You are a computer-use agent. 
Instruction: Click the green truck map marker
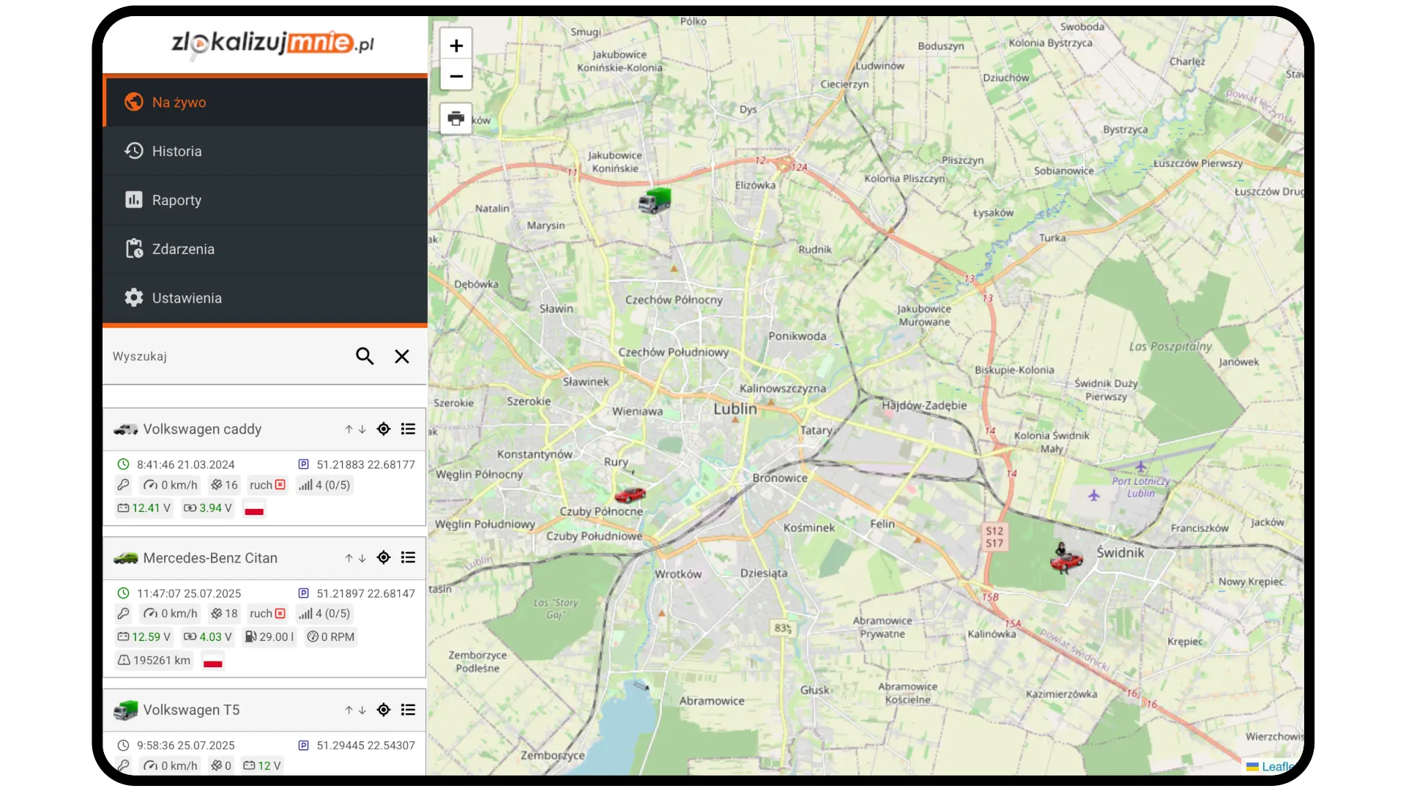(x=655, y=200)
